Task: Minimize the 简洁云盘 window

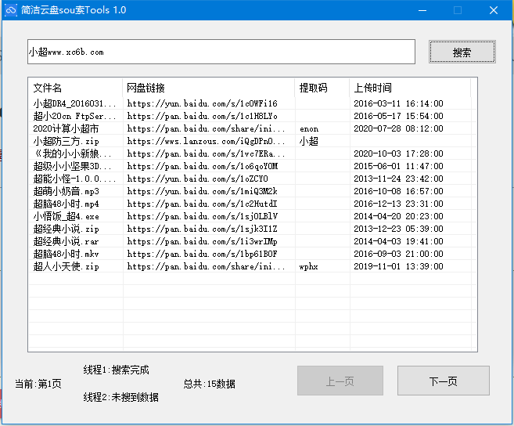Action: click(x=422, y=10)
